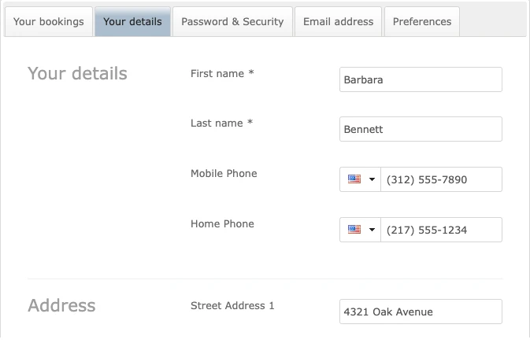Click the First name field containing Barbara
This screenshot has width=530, height=343.
click(421, 79)
